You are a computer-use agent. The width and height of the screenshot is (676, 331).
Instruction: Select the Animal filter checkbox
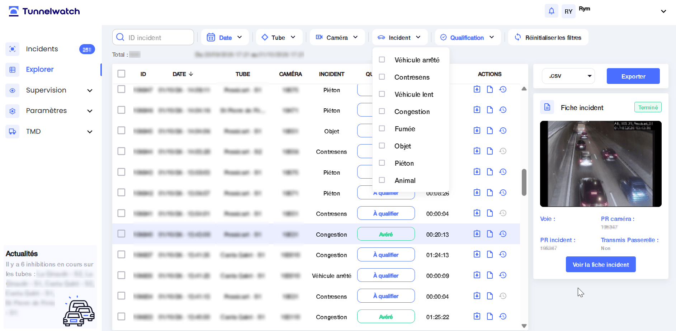pos(382,180)
